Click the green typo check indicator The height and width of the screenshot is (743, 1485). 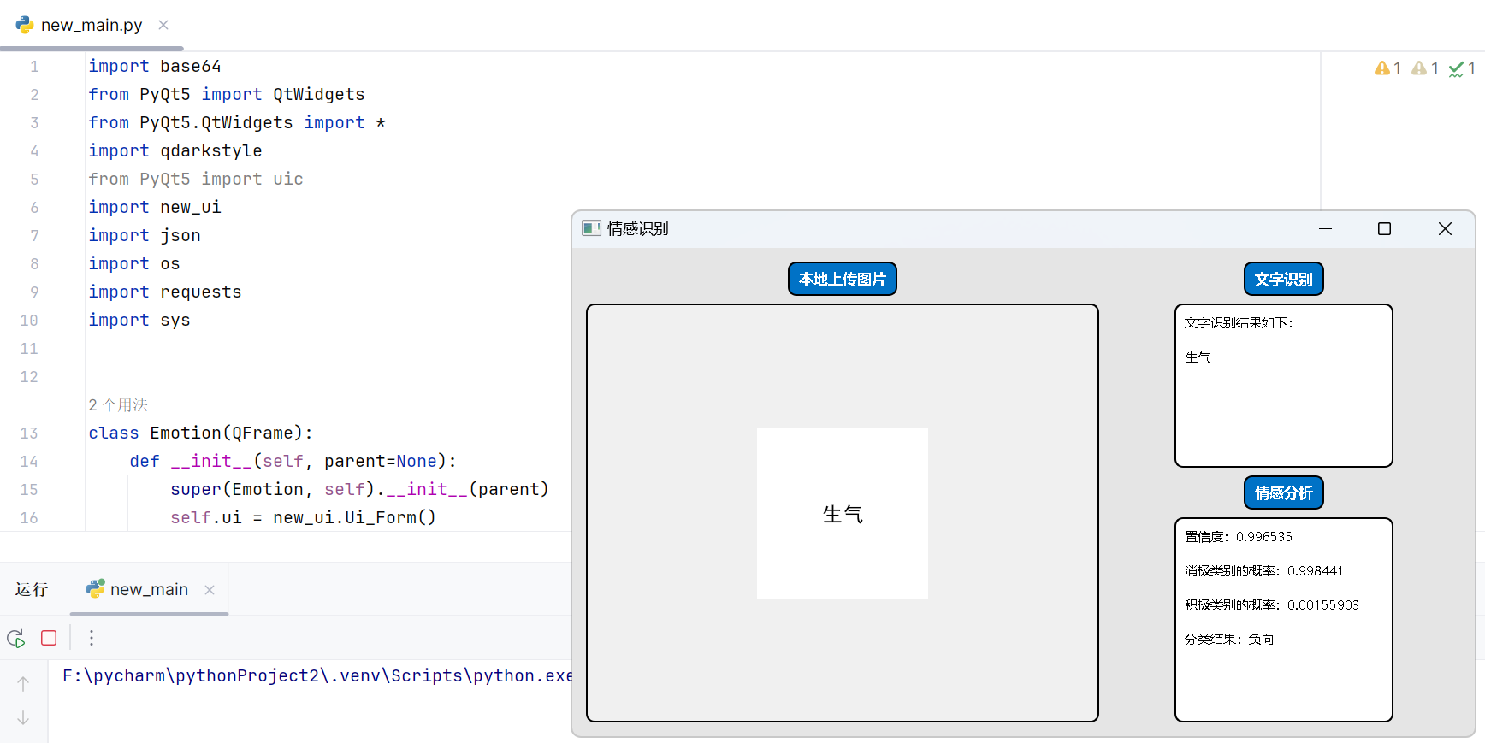click(1462, 68)
